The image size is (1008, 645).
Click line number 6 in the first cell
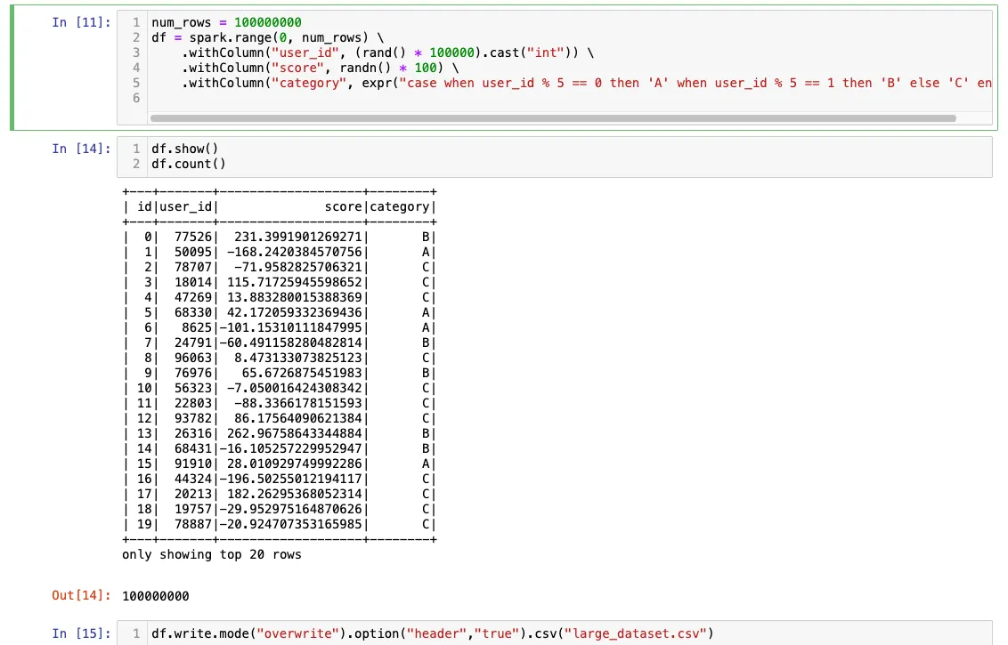134,98
